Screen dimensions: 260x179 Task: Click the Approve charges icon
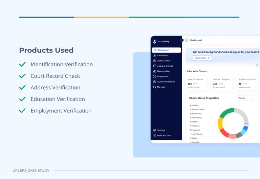(x=155, y=66)
